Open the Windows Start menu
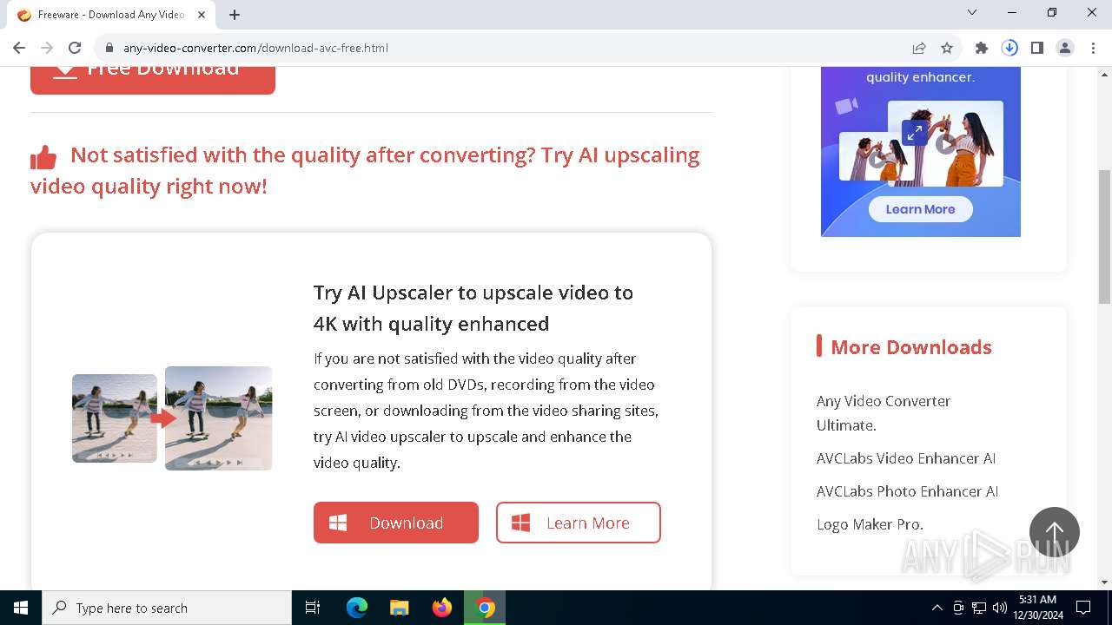 coord(21,608)
